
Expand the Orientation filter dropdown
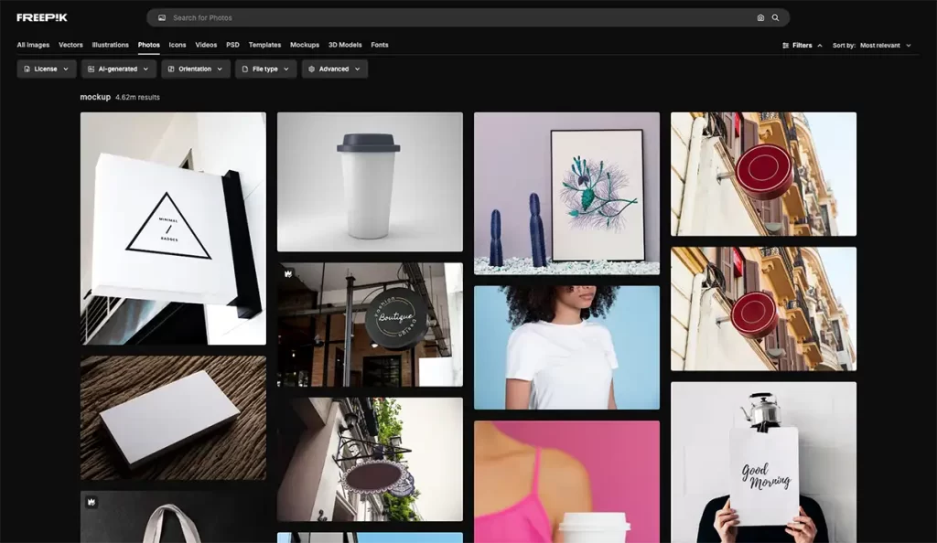[x=196, y=69]
